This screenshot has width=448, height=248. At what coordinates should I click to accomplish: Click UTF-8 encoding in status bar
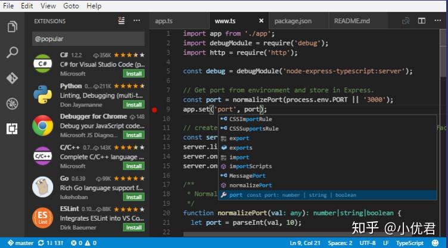(368, 243)
